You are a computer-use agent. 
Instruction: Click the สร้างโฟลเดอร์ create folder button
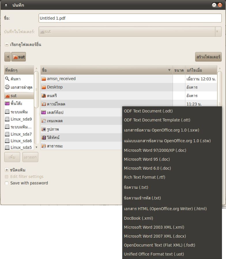click(x=208, y=57)
